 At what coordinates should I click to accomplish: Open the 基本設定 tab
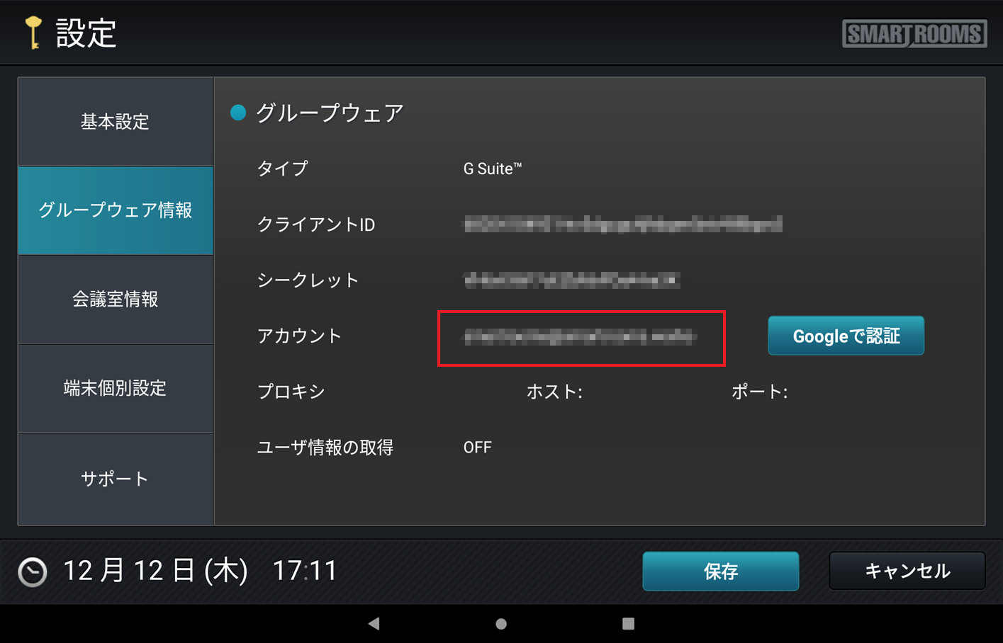115,122
